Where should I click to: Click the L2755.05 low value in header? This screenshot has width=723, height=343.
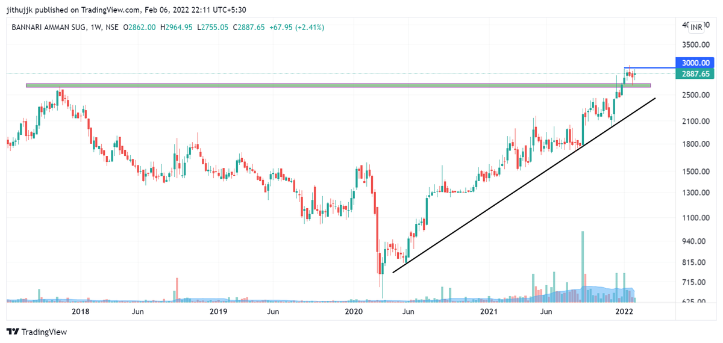[x=211, y=27]
